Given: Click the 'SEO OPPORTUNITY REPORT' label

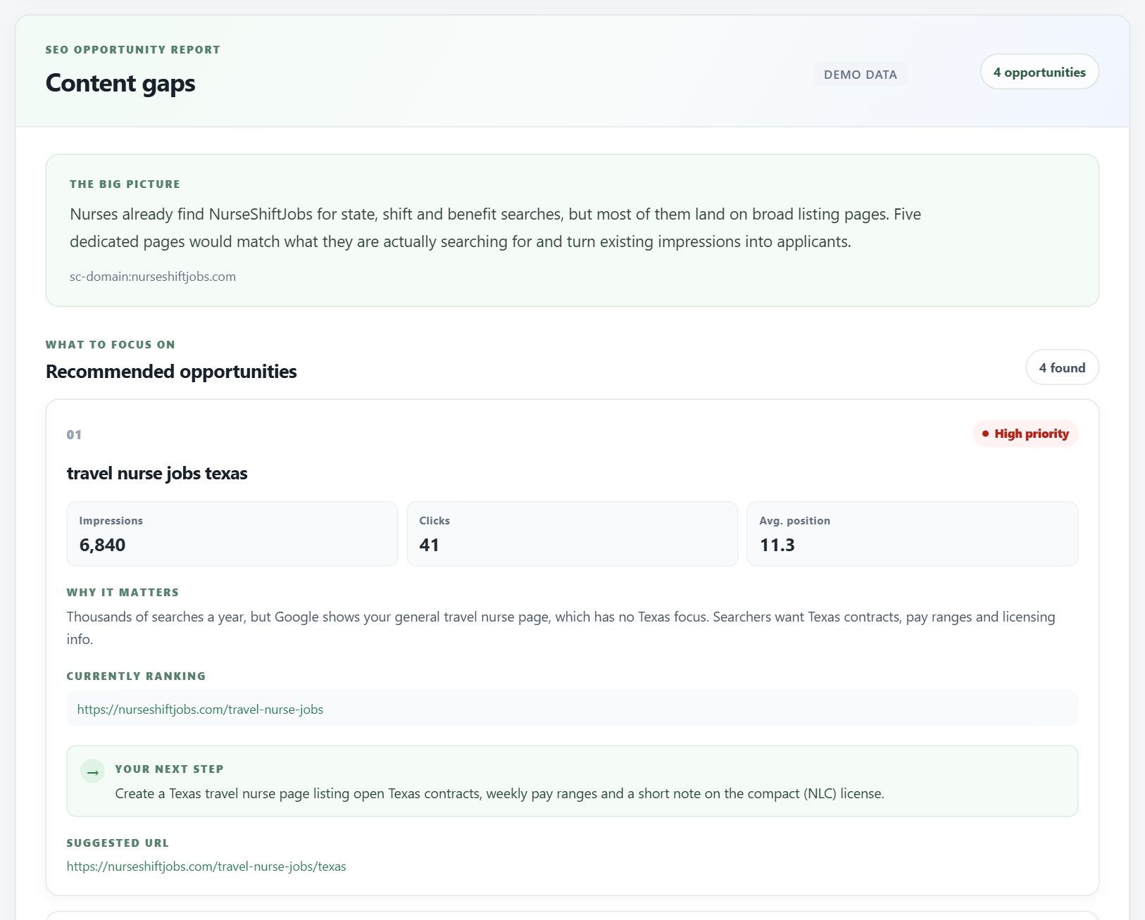Looking at the screenshot, I should (x=133, y=50).
